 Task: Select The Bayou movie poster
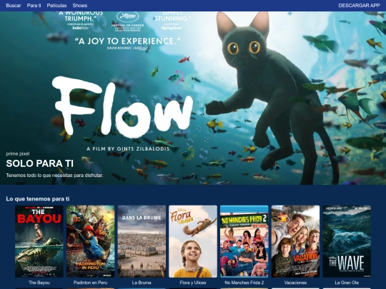coord(39,241)
